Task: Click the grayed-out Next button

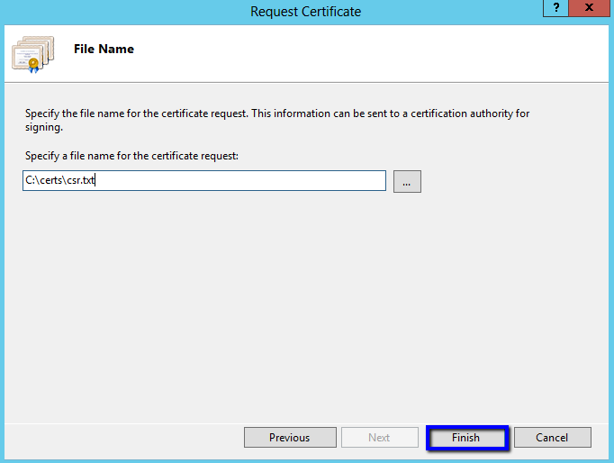Action: [379, 438]
